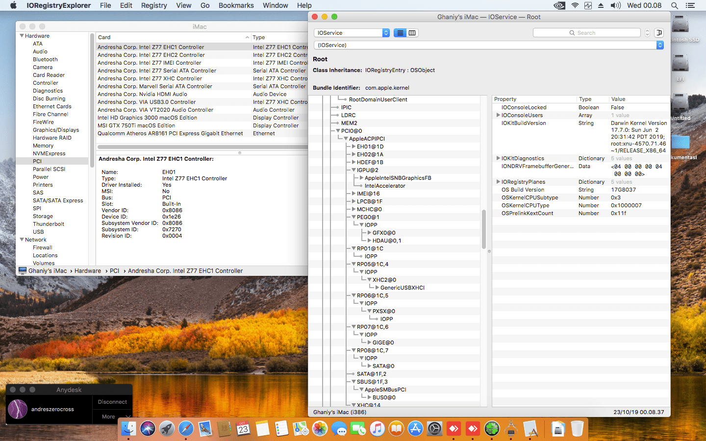Collapse the Hardware section in sidebar
This screenshot has width=706, height=441.
pos(22,36)
